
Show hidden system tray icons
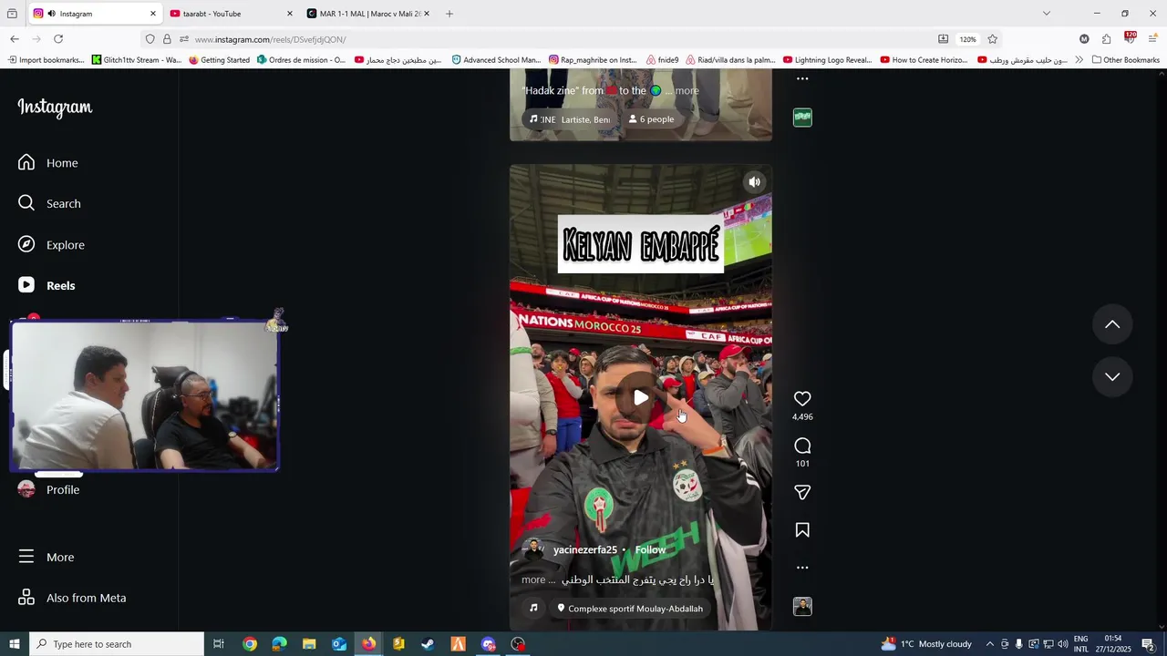point(990,644)
